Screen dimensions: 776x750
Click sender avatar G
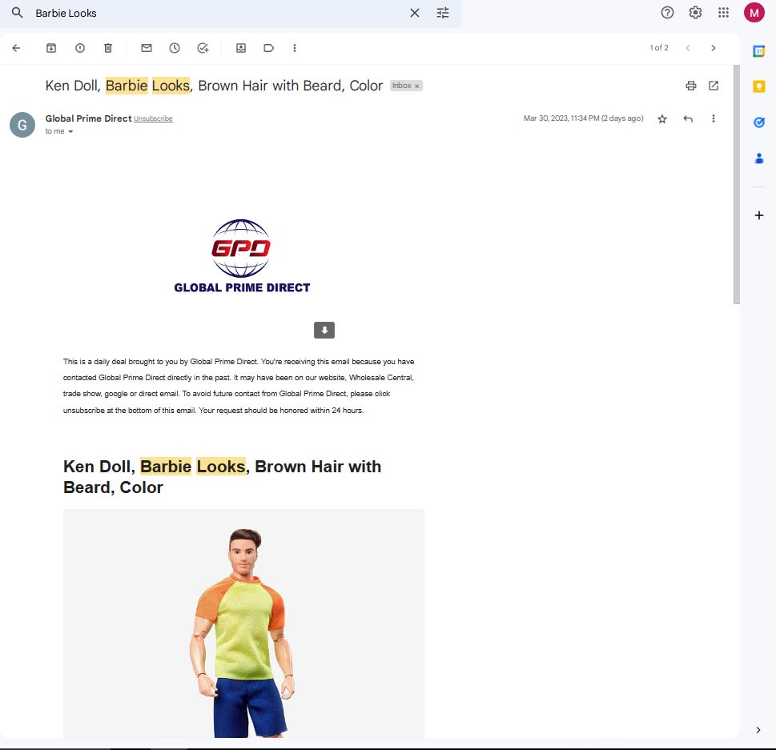[x=22, y=125]
